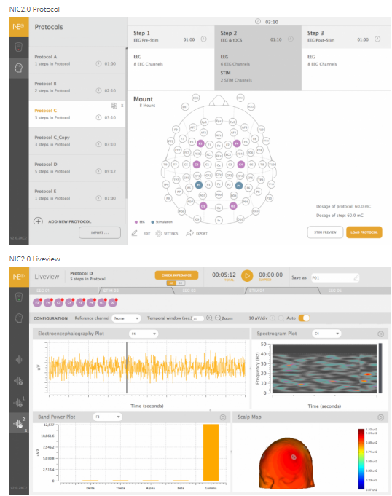Screen dimensions: 392x496
Task: Open Spectrogram Plot channel C4 dropdown
Action: 326,334
